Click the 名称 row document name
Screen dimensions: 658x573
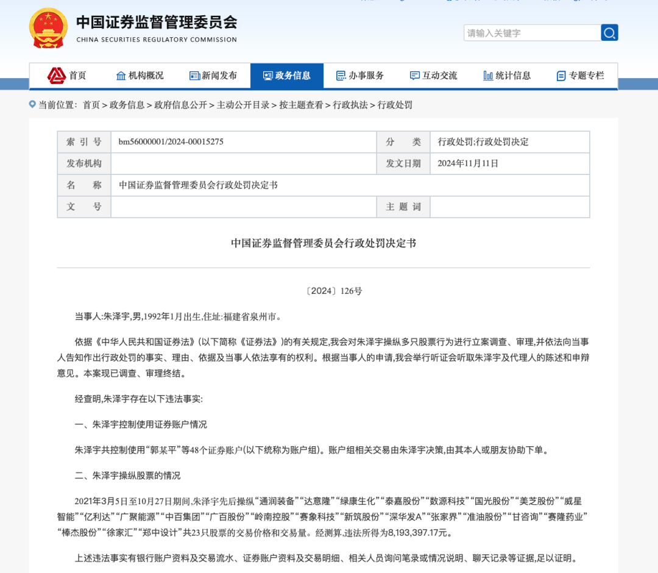pos(198,185)
